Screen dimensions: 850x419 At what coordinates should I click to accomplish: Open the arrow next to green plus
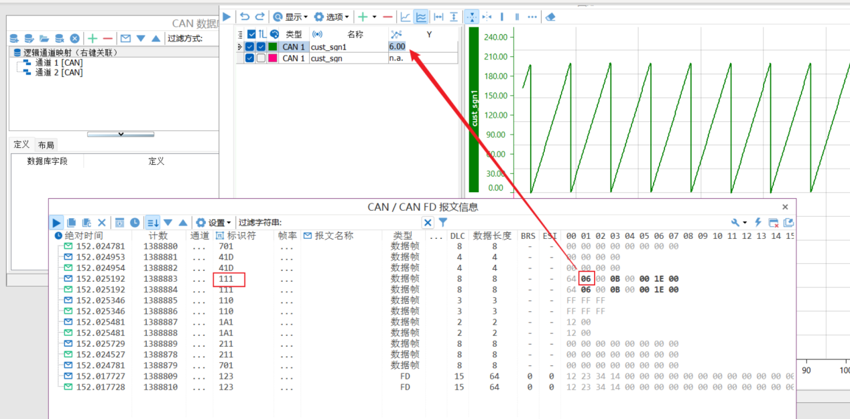[374, 17]
